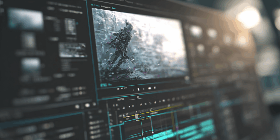The width and height of the screenshot is (280, 140).
Task: Click the top-left round glowing button in right panel
Action: [x=196, y=31]
